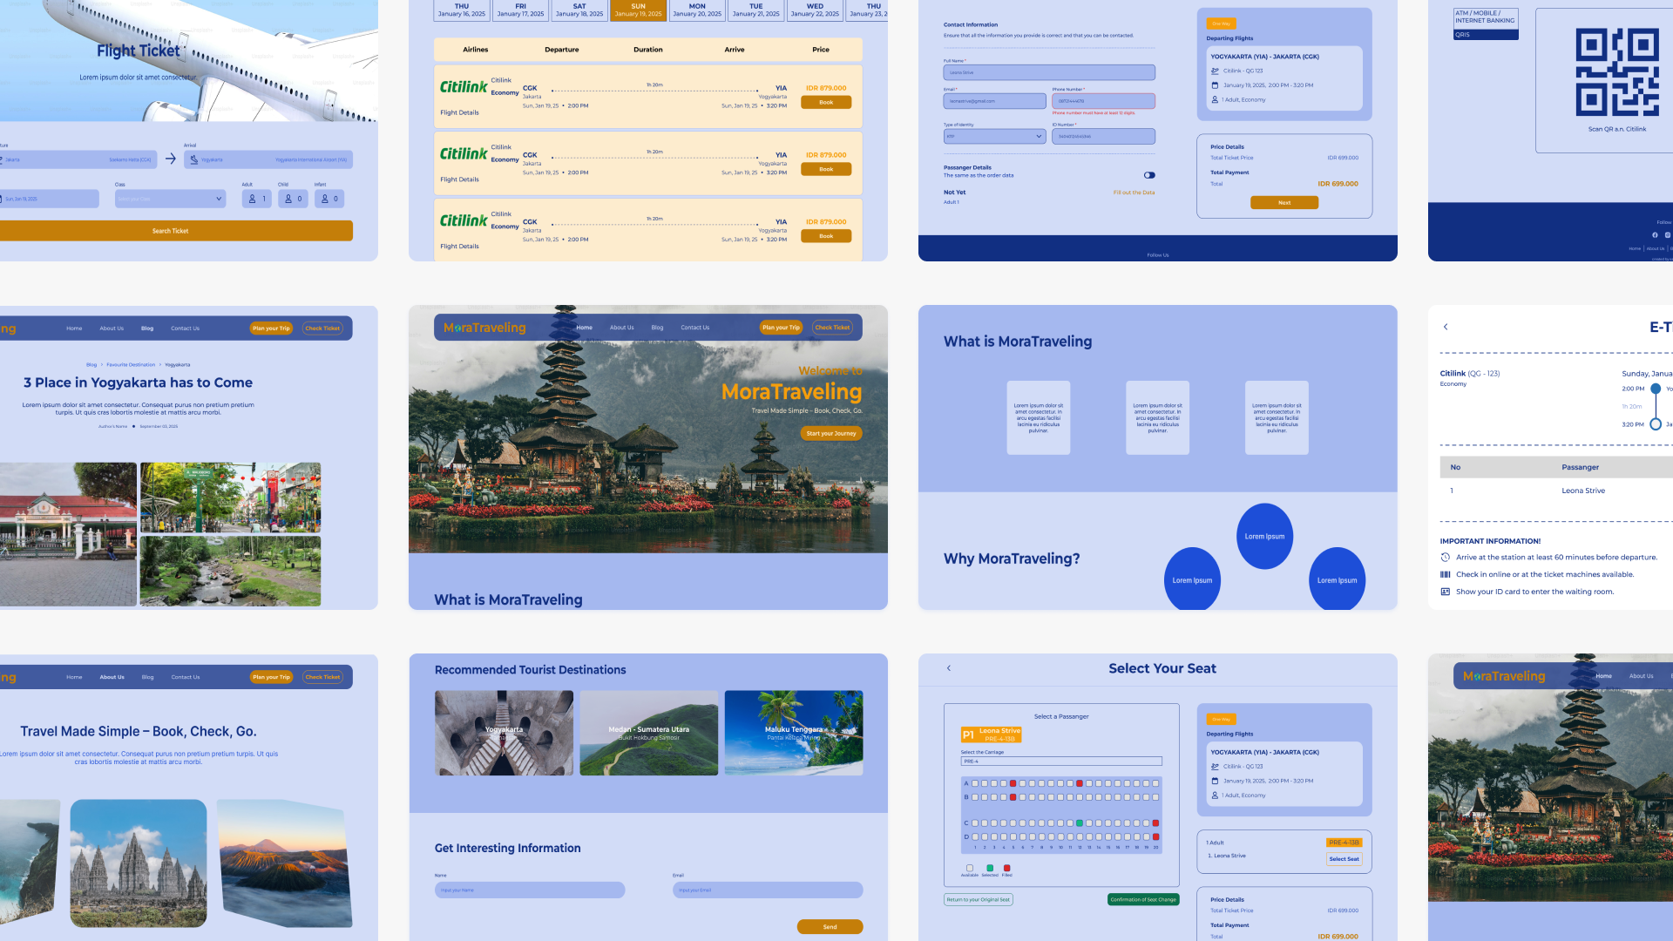
Task: Select the WED January 22, 2025 date tab
Action: point(815,10)
